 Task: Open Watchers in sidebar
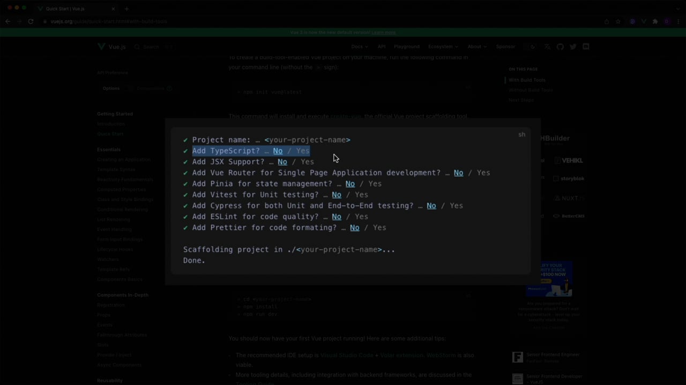click(x=108, y=259)
